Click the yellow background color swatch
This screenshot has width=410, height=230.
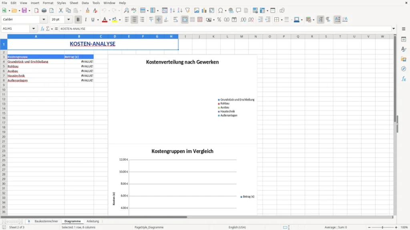tap(115, 20)
